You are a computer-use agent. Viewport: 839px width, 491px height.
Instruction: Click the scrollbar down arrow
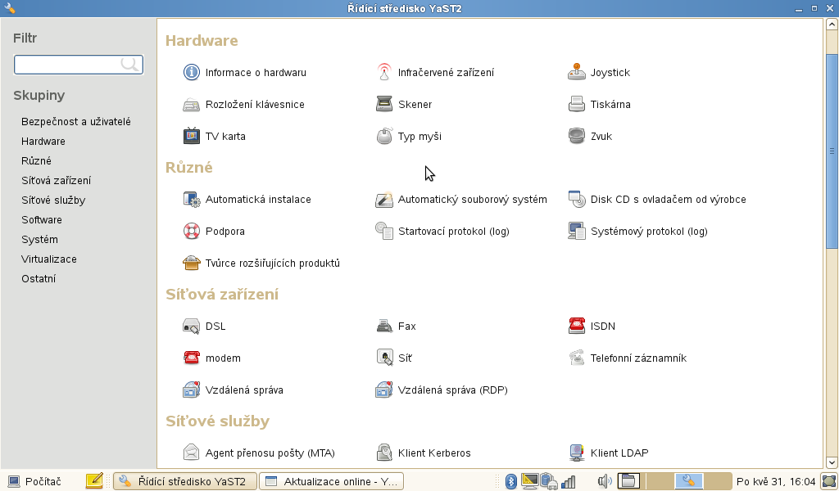[832, 462]
